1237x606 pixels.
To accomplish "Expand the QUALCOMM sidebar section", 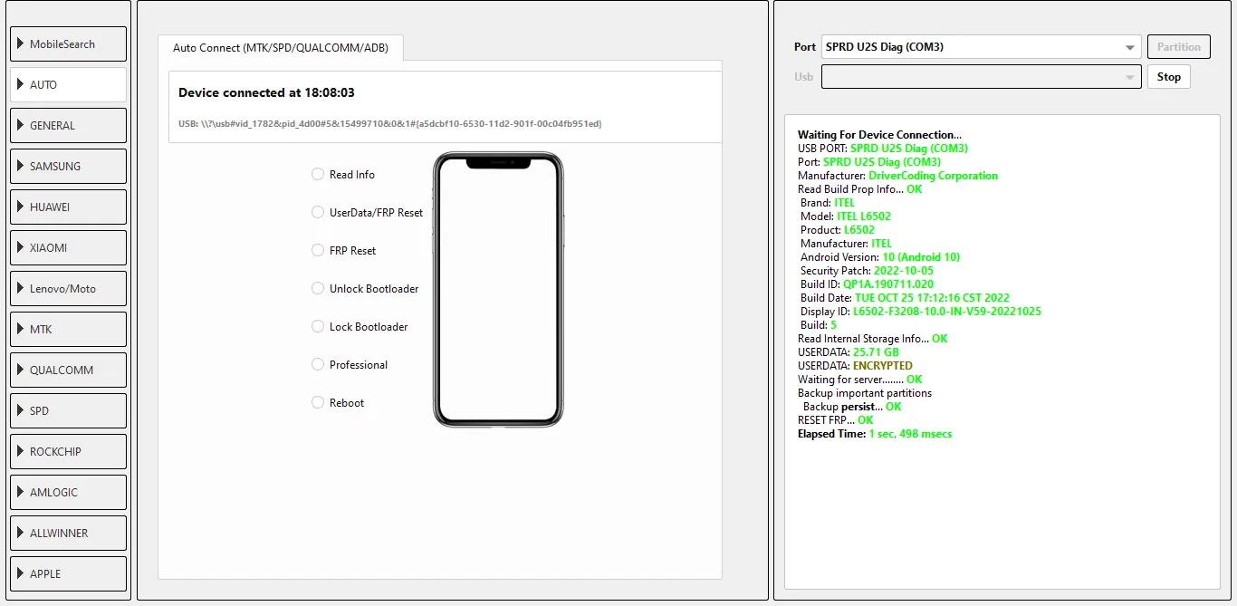I will (68, 370).
